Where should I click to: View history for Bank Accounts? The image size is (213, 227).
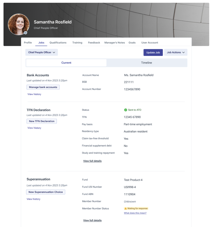coord(34,94)
